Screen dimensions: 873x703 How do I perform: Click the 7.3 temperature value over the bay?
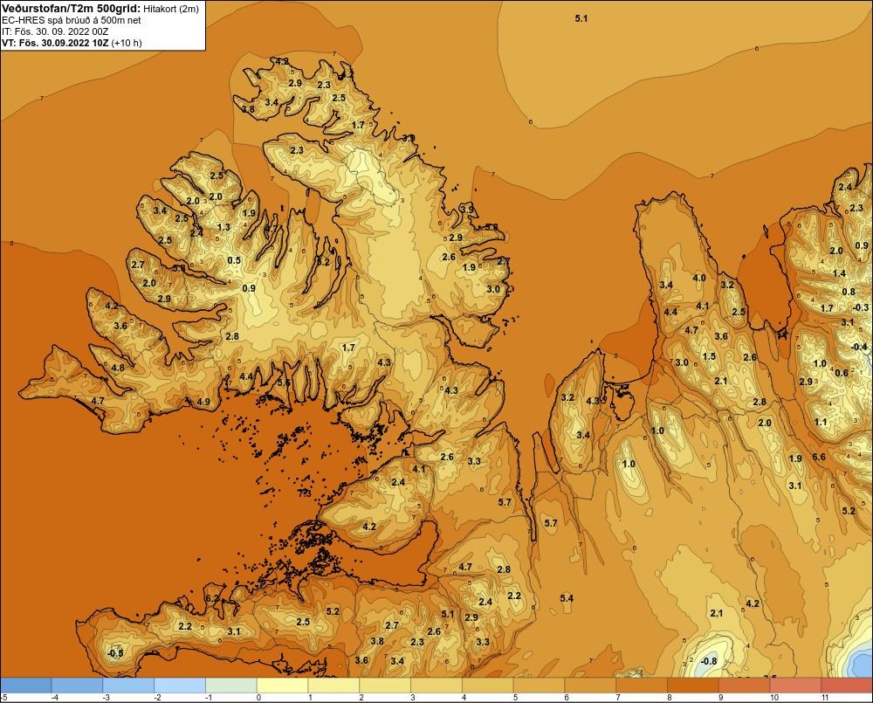(305, 493)
